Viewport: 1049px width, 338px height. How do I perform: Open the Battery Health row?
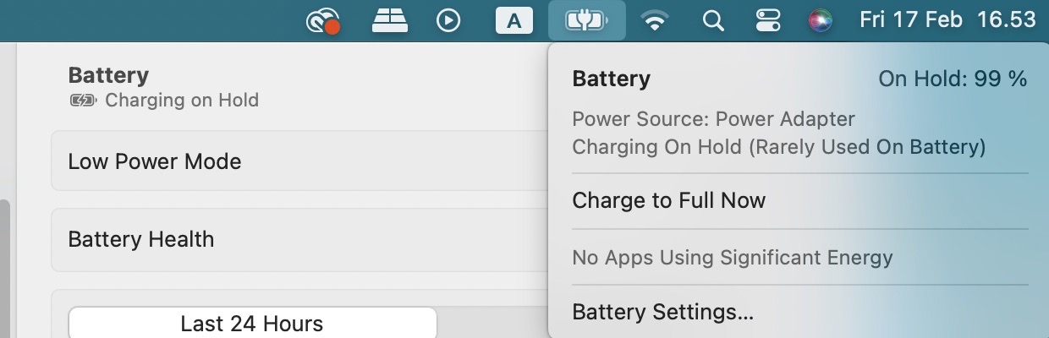[300, 239]
